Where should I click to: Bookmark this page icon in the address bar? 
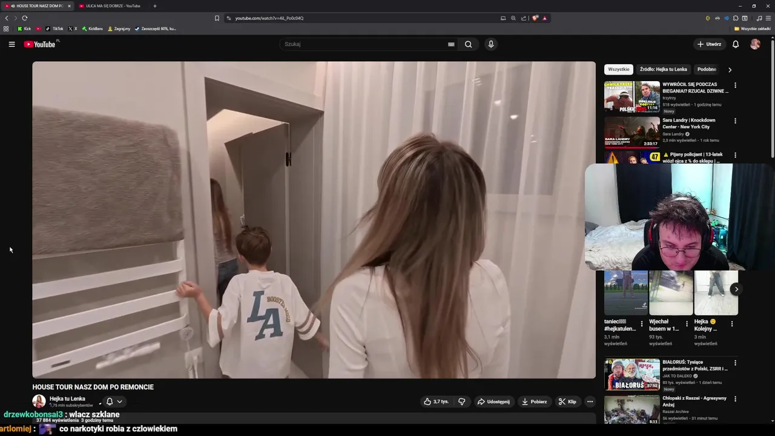tap(217, 18)
